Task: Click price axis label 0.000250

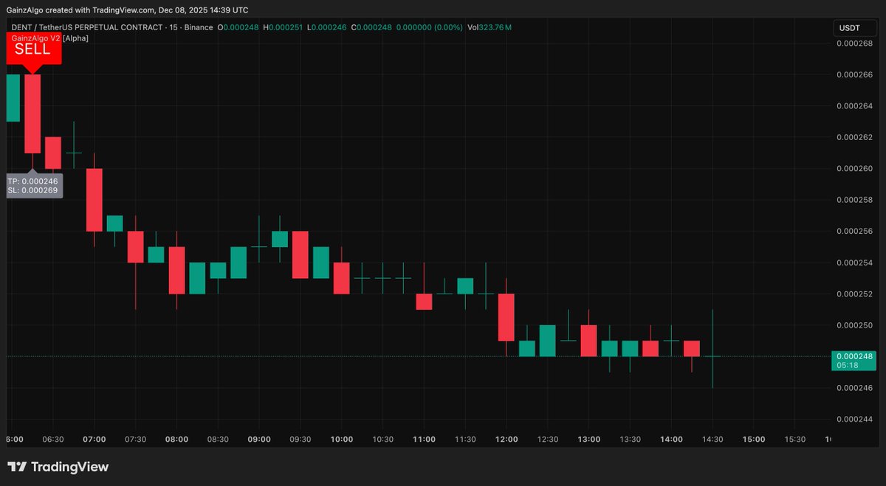Action: [854, 325]
